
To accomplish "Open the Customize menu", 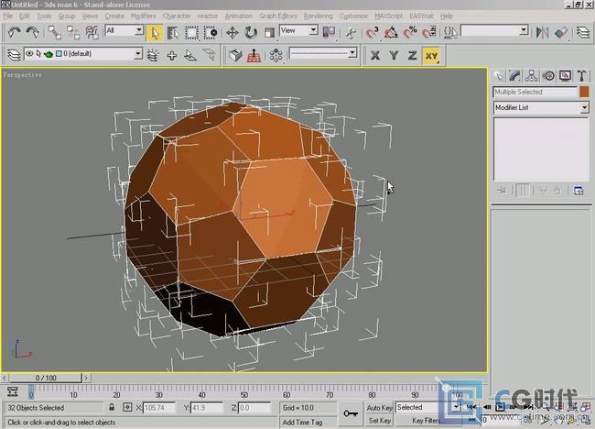I will click(353, 16).
